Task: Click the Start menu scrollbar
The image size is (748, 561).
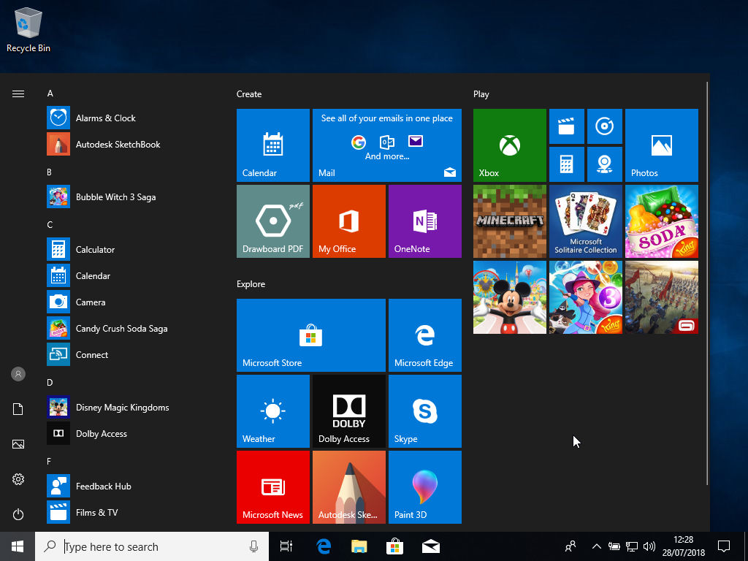Action: tap(706, 283)
